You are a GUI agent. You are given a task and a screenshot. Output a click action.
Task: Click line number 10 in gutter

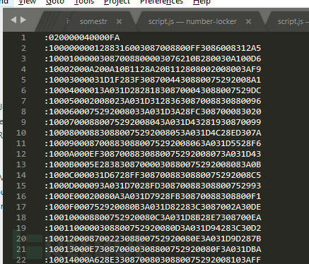21,133
